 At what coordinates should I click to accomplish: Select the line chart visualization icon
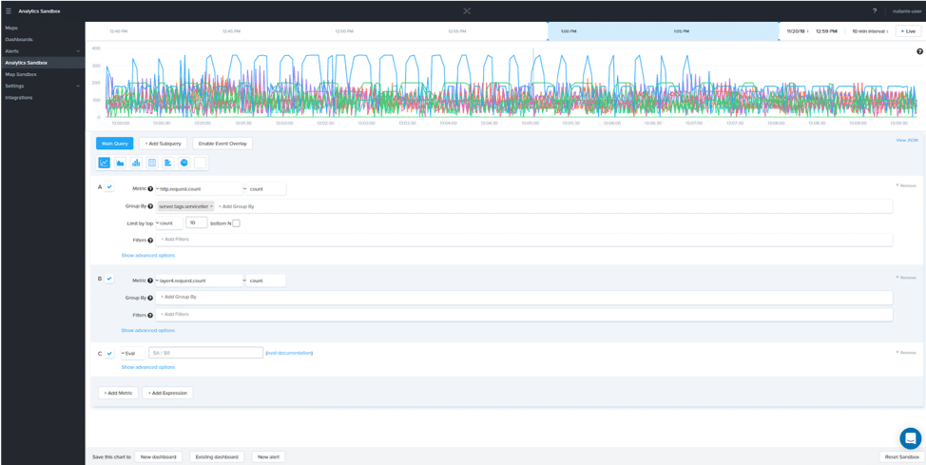point(105,163)
